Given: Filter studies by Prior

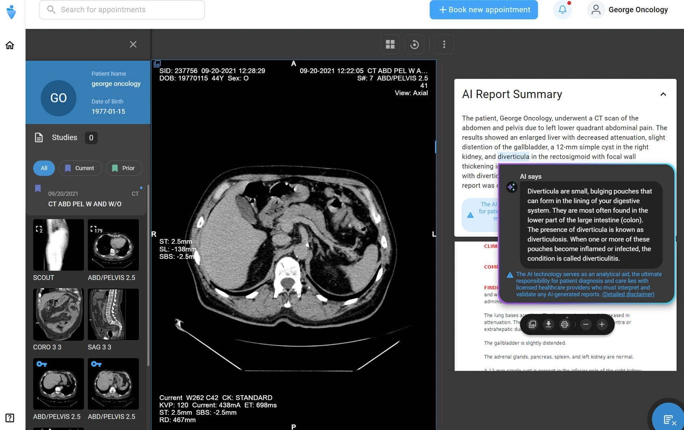Looking at the screenshot, I should coord(124,168).
